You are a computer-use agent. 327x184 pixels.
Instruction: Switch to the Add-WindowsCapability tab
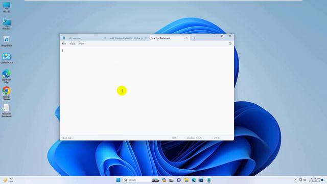pos(126,38)
